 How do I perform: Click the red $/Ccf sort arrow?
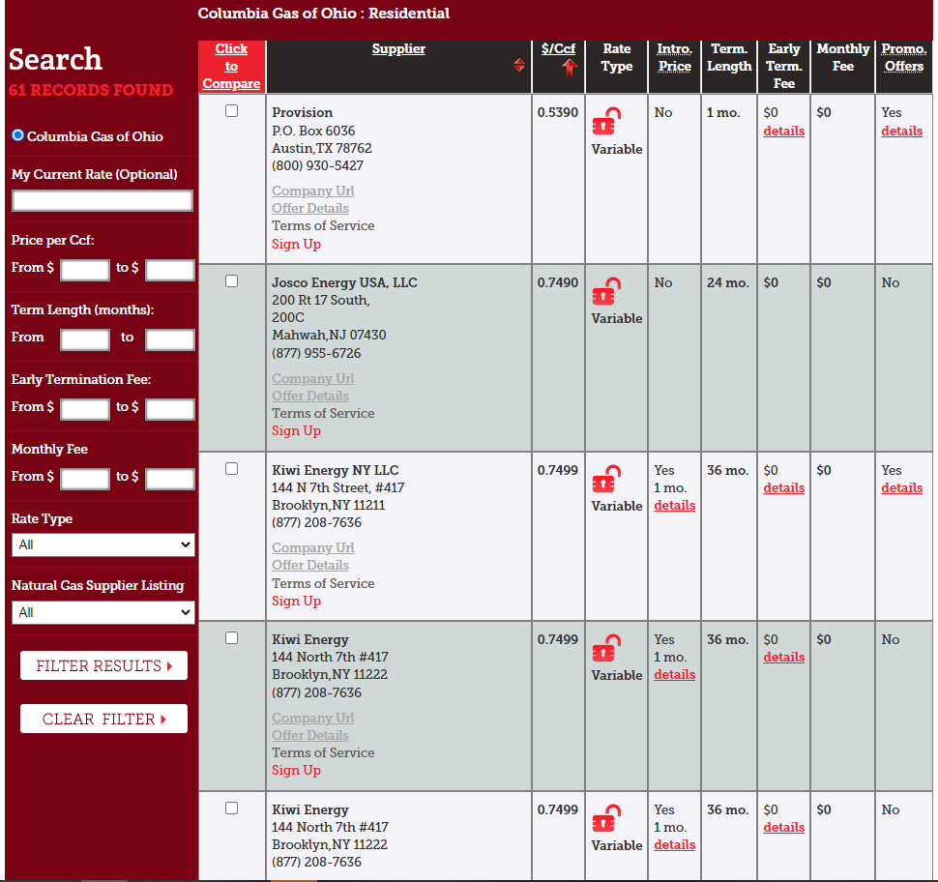pos(569,67)
